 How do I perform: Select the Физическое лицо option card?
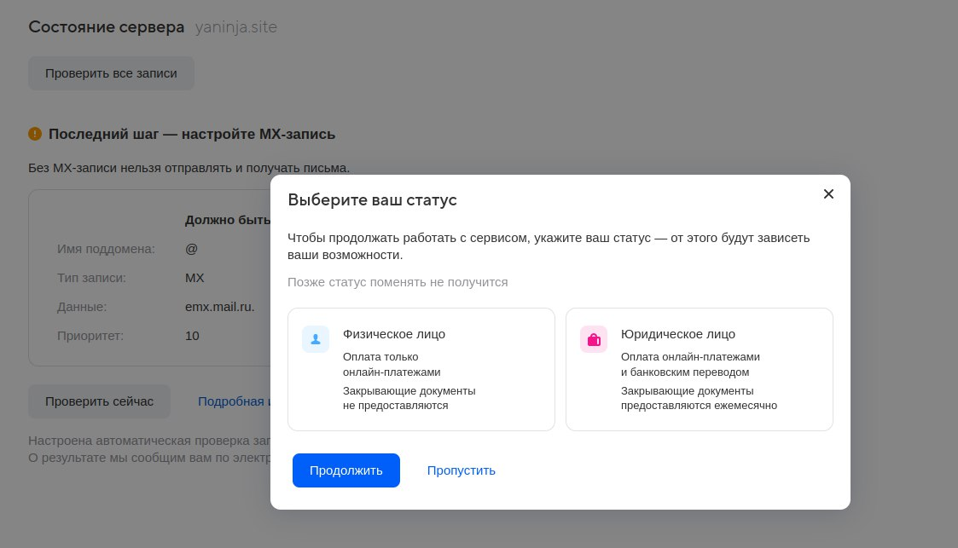[421, 369]
